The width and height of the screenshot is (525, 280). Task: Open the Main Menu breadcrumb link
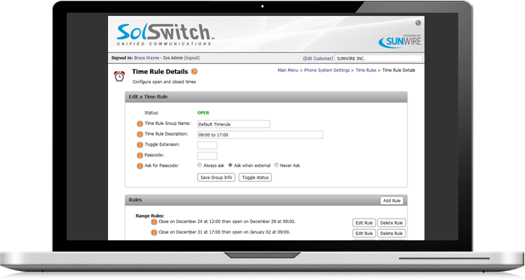(x=288, y=70)
